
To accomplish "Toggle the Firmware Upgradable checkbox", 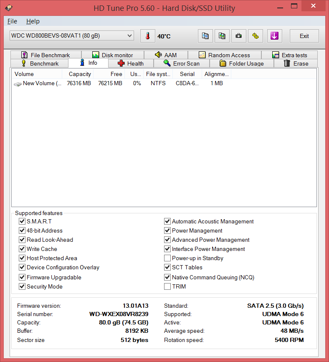I will tap(22, 277).
